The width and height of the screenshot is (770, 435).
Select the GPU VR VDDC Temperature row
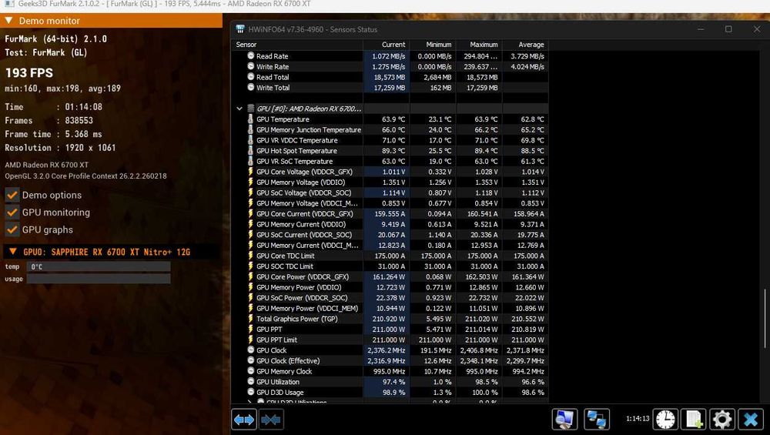[390, 140]
